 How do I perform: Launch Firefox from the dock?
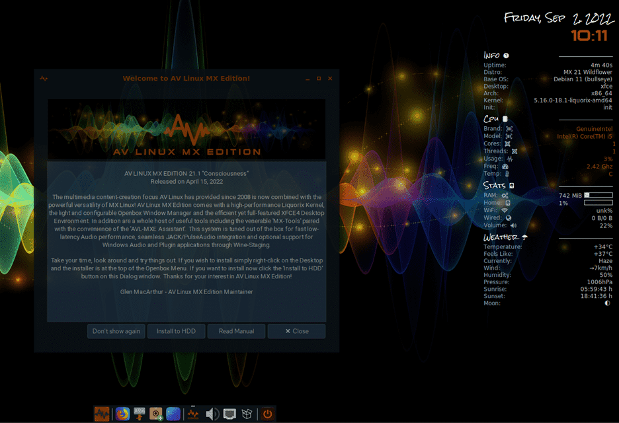pyautogui.click(x=122, y=414)
